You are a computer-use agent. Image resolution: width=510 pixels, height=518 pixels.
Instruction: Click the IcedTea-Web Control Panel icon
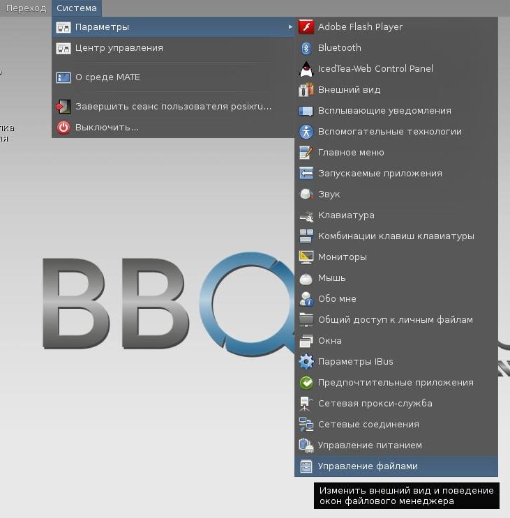point(306,69)
